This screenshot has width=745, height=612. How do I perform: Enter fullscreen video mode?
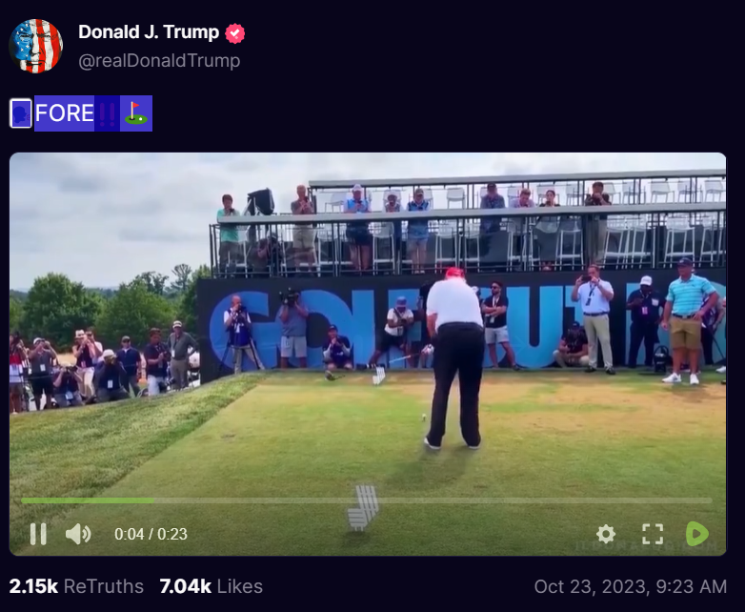pyautogui.click(x=653, y=534)
